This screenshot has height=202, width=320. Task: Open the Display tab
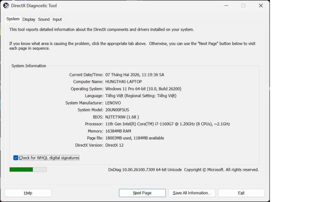pos(28,19)
